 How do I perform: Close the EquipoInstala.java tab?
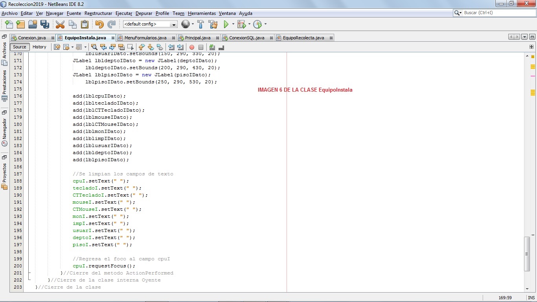click(x=113, y=38)
